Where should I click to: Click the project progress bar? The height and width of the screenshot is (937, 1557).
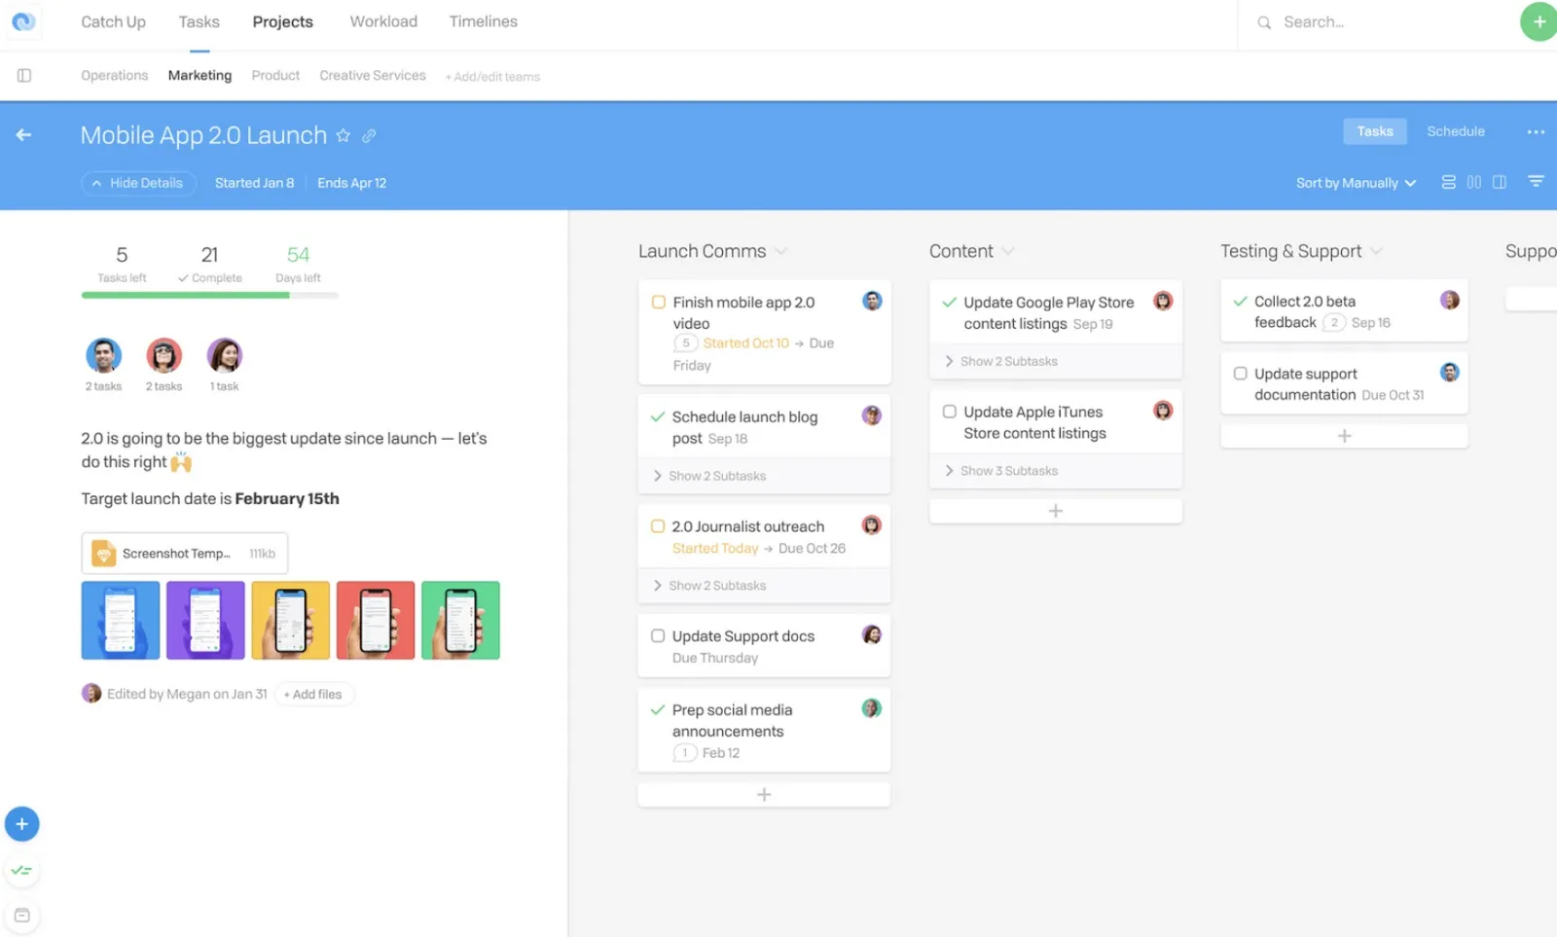pyautogui.click(x=210, y=295)
